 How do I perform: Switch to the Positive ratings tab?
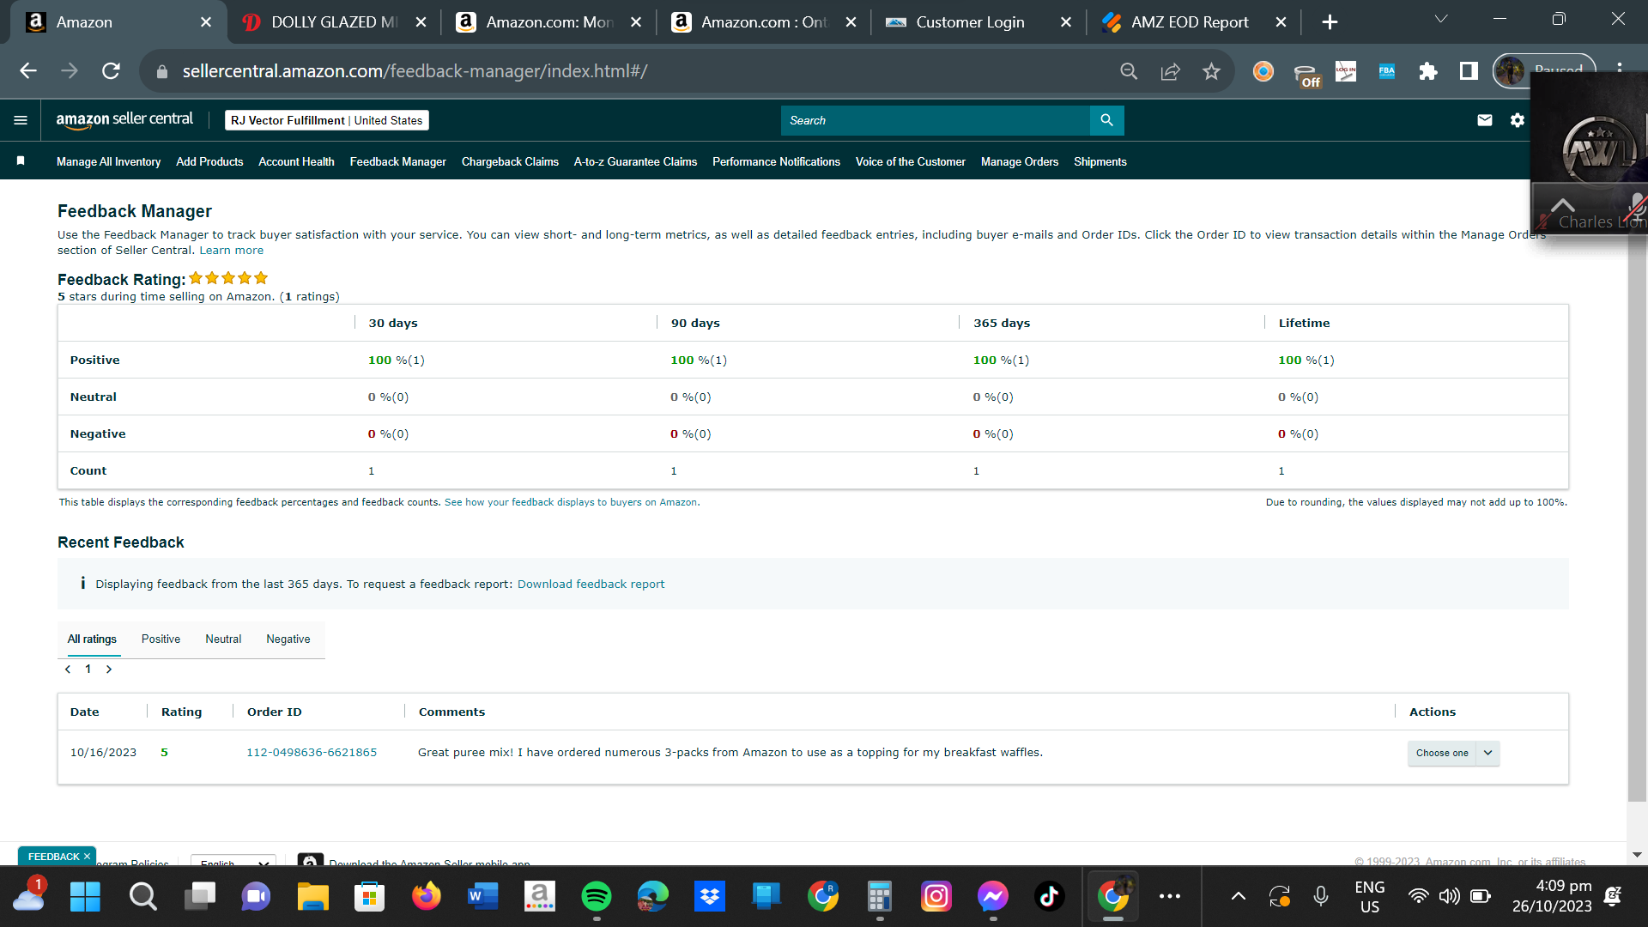(161, 639)
